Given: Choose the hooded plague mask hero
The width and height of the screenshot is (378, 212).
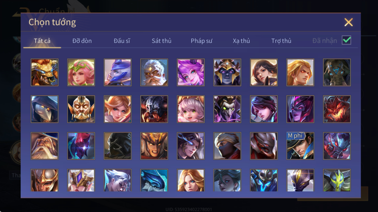Looking at the screenshot, I should pos(45,109).
